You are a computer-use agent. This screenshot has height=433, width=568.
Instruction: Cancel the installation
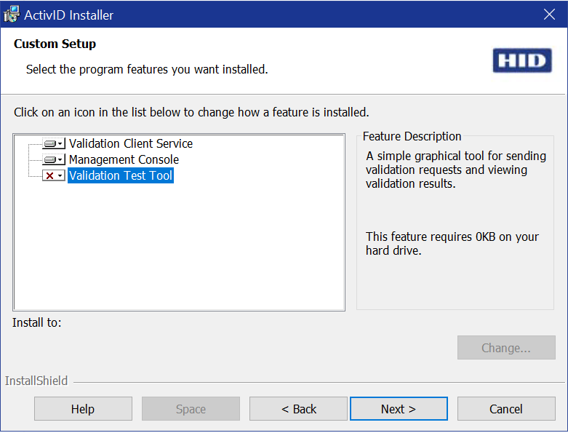tap(506, 409)
